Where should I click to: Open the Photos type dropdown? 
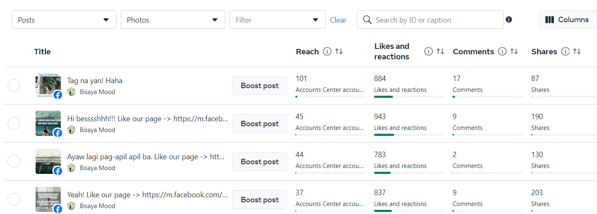pos(173,20)
